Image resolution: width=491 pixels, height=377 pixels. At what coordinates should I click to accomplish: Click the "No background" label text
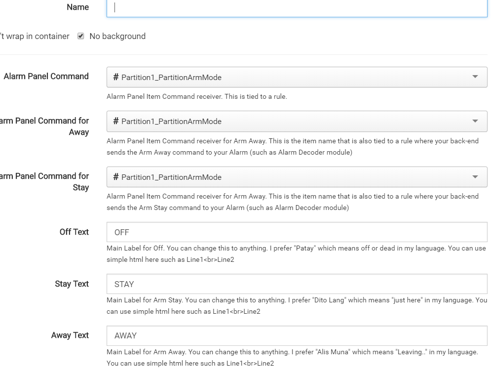117,36
